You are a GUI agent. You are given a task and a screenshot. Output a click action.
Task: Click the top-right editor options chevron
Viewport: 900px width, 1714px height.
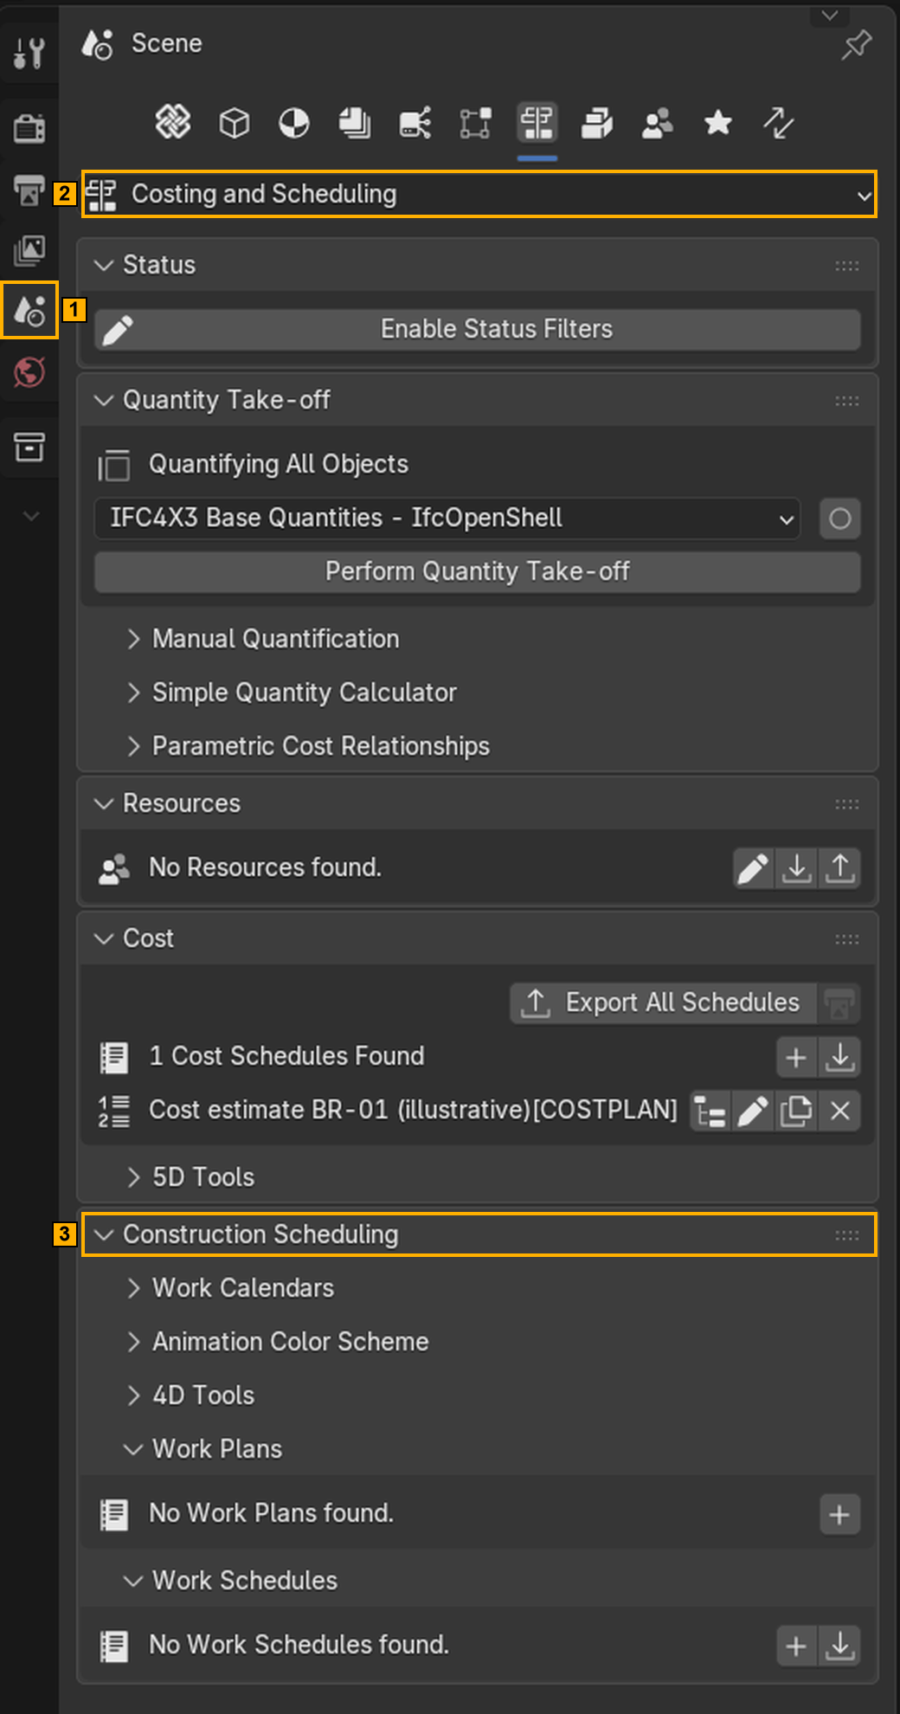tap(830, 16)
